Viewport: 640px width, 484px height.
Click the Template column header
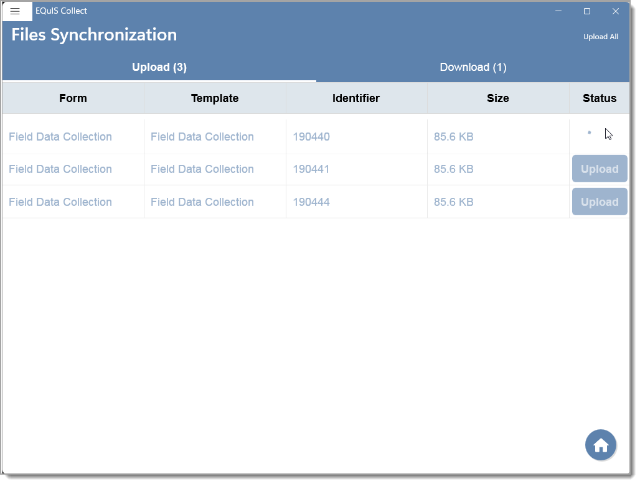215,98
